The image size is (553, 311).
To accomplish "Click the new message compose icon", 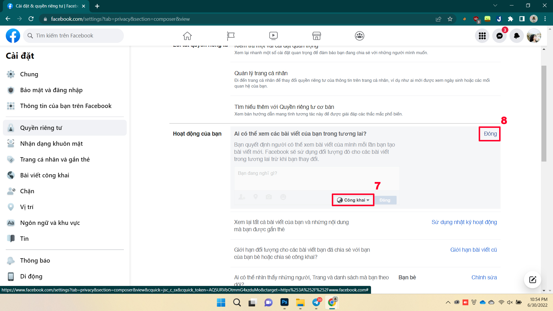I will coord(533,280).
